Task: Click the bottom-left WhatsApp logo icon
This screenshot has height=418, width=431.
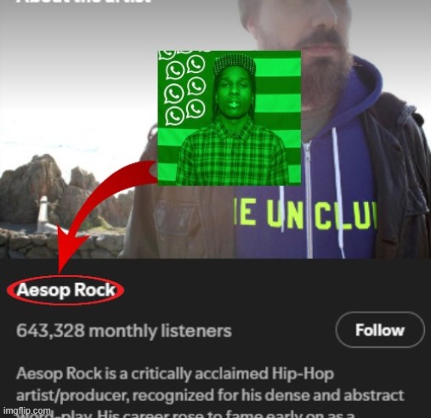Action: coord(174,117)
